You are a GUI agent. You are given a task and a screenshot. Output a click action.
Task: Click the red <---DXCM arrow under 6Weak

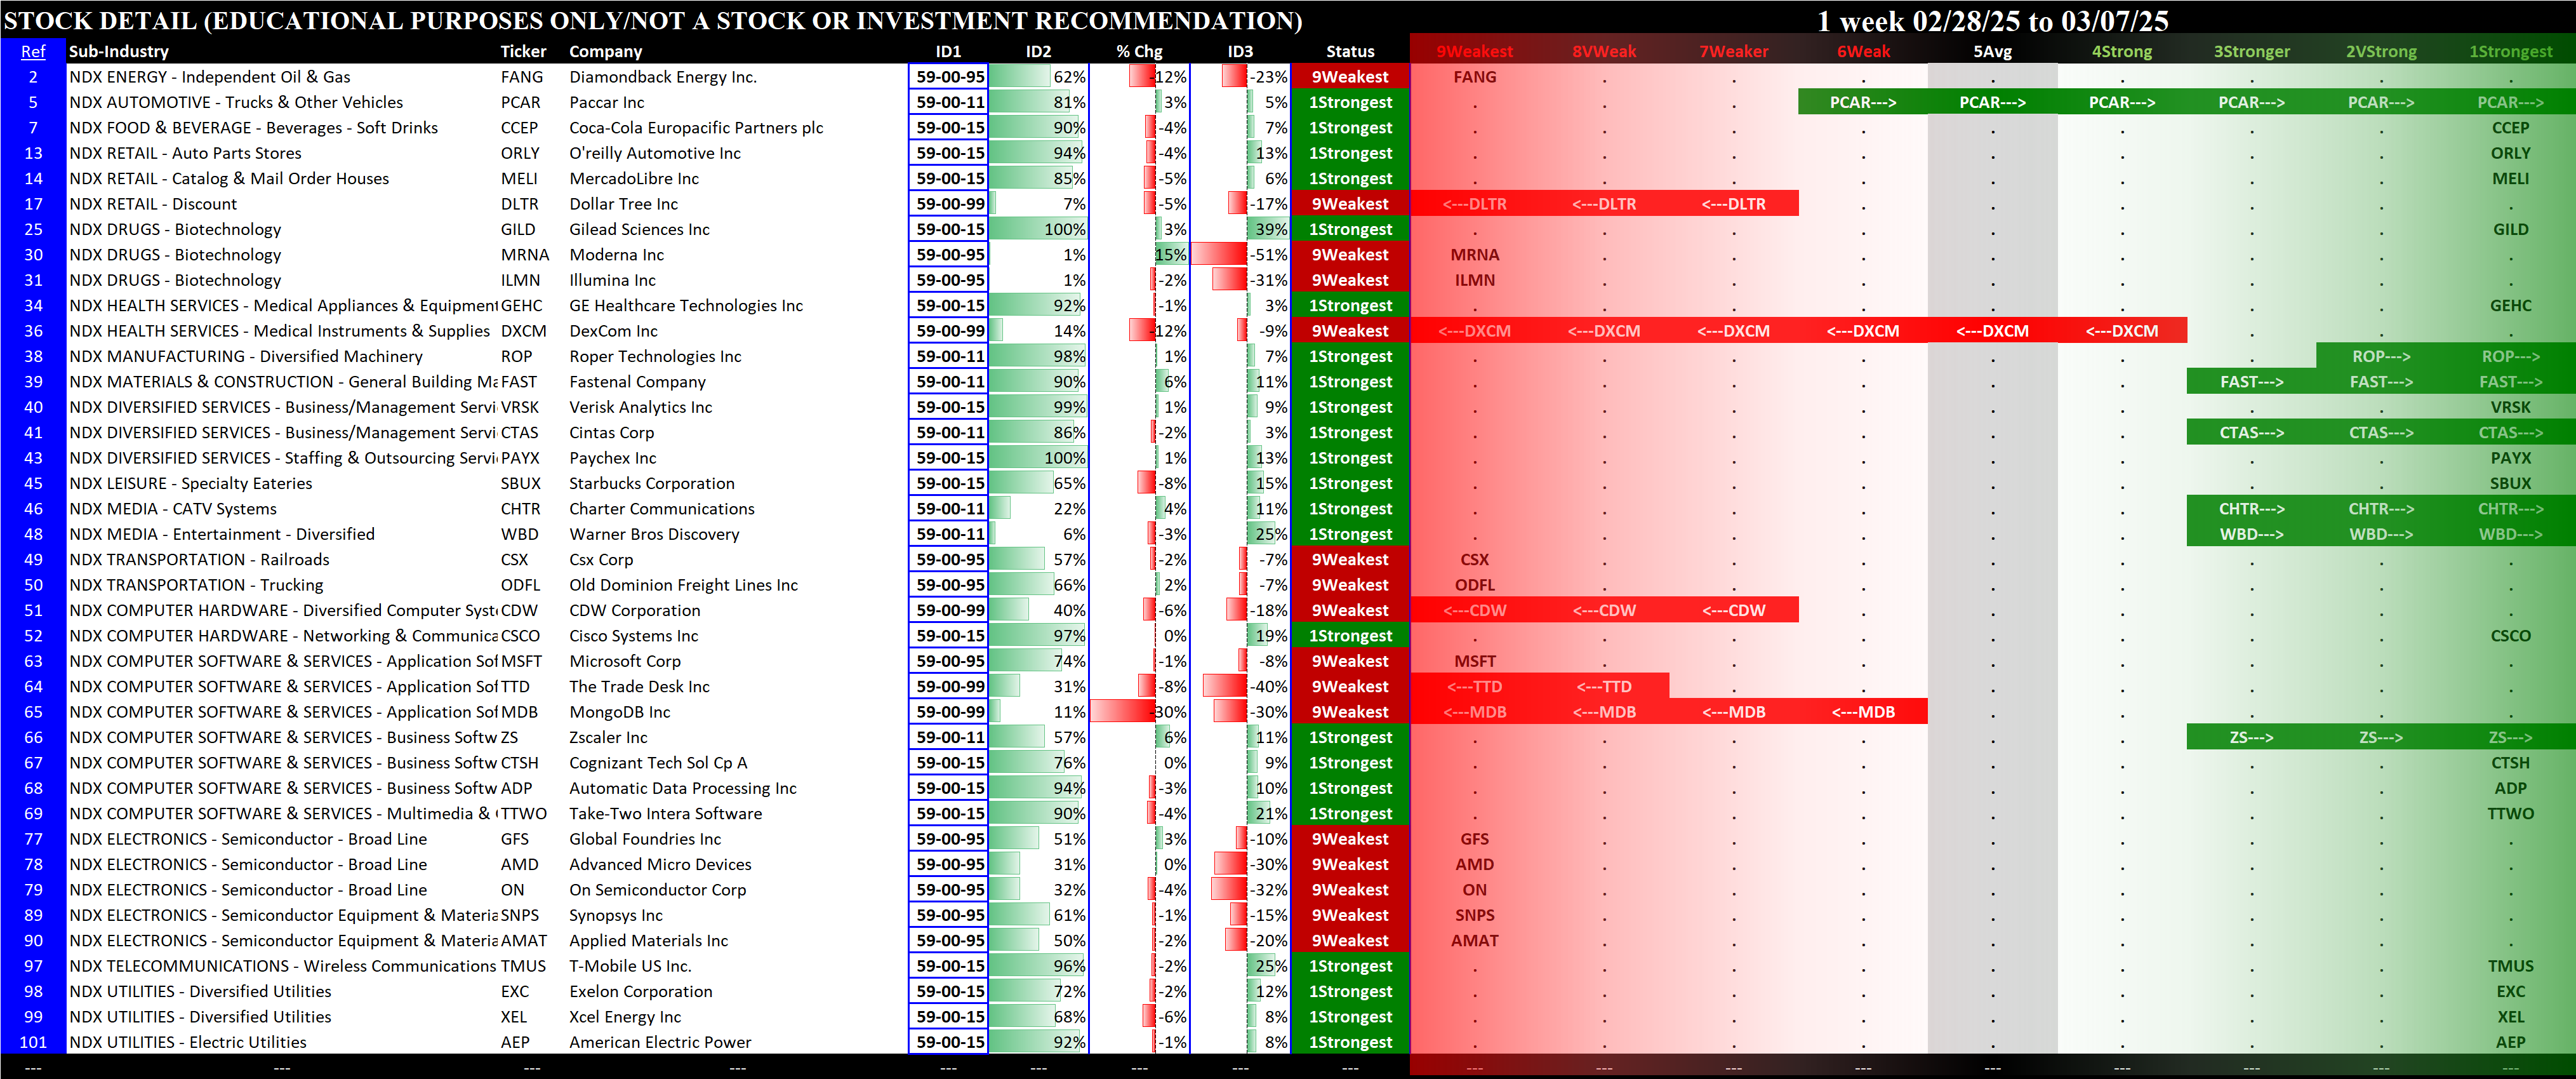click(x=1862, y=331)
